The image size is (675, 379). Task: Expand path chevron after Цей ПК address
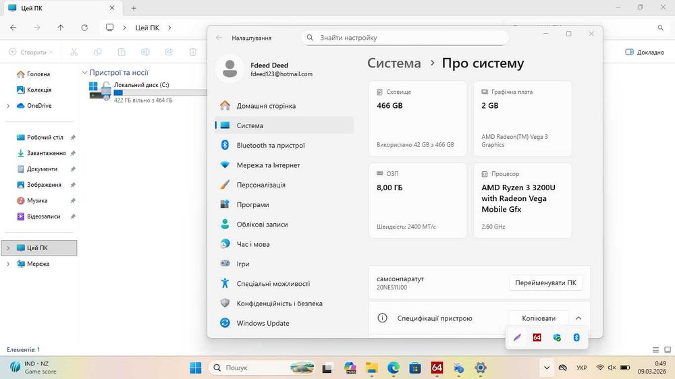point(169,28)
